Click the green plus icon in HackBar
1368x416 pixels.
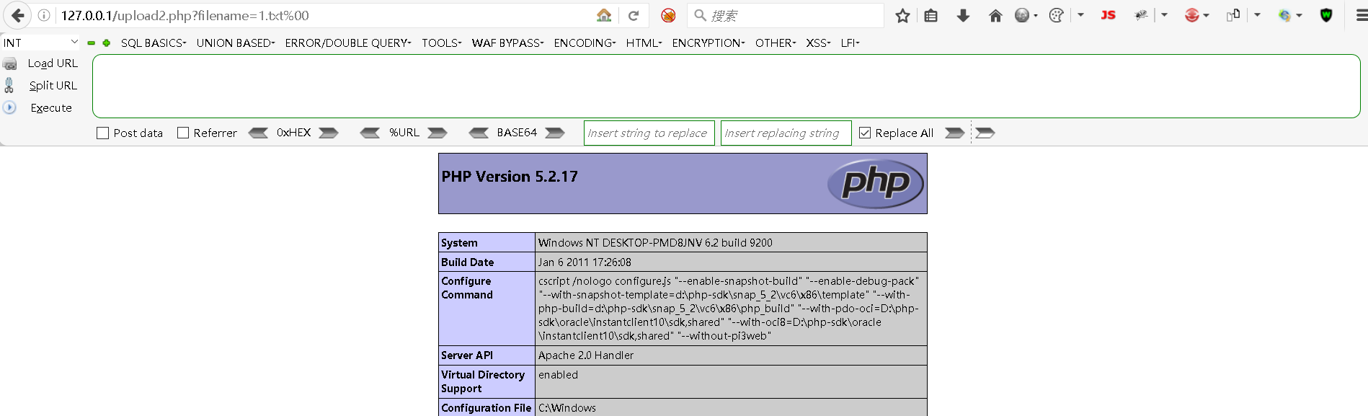click(107, 43)
